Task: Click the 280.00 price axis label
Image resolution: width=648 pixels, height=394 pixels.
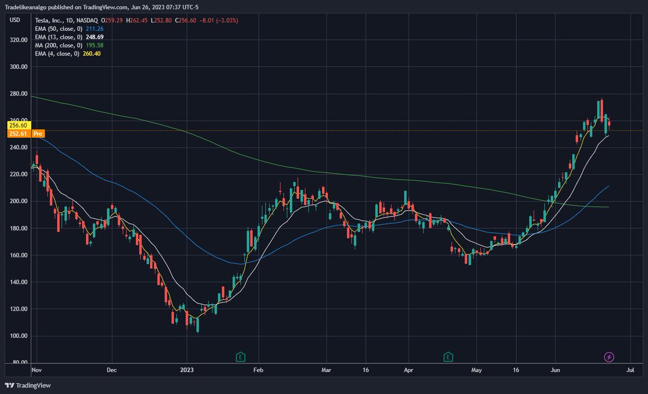Action: 18,94
